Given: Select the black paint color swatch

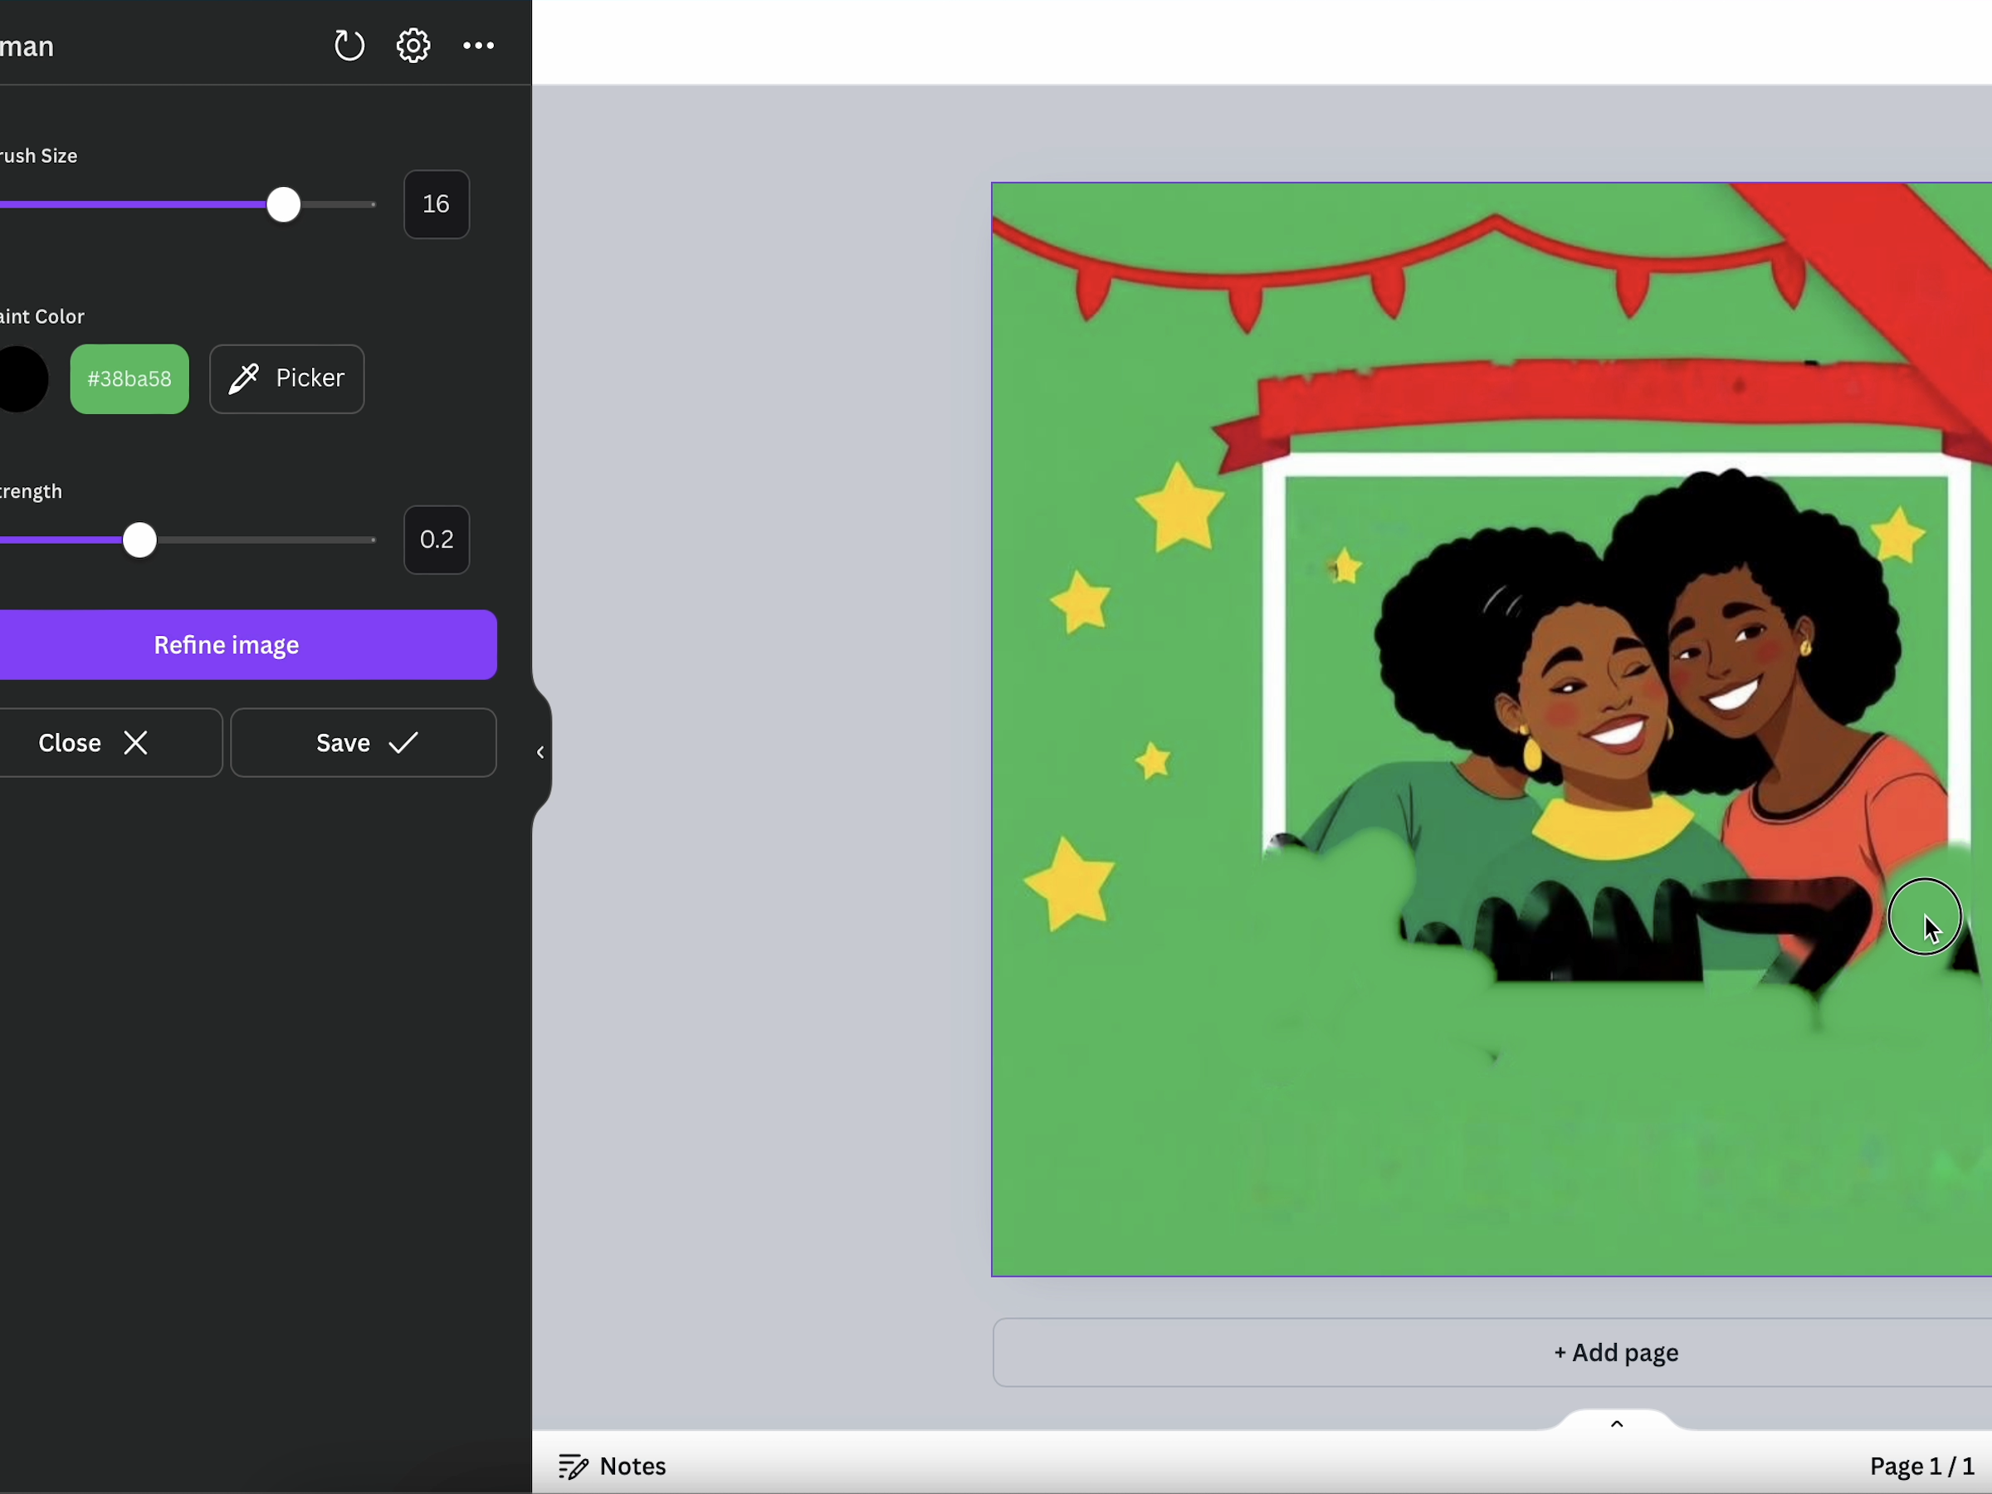Looking at the screenshot, I should click(x=22, y=379).
